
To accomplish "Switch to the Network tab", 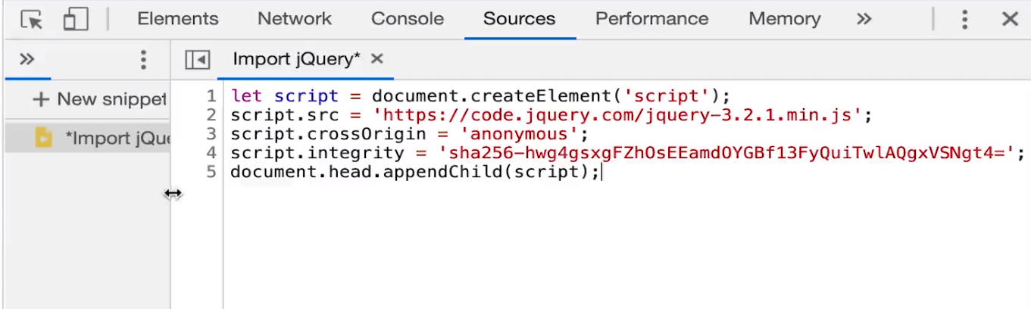I will (x=295, y=19).
